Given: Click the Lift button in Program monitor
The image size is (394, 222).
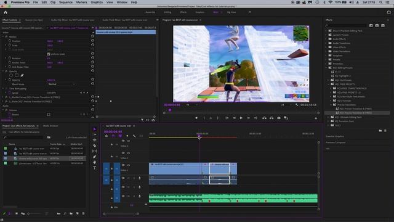Looking at the screenshot, I should point(264,118).
